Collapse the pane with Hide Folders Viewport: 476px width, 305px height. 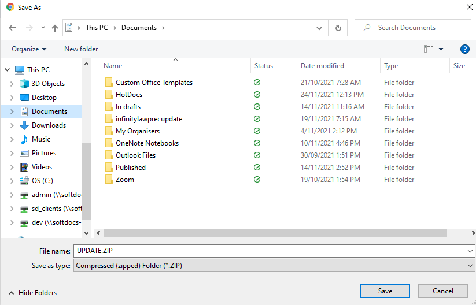pyautogui.click(x=32, y=293)
